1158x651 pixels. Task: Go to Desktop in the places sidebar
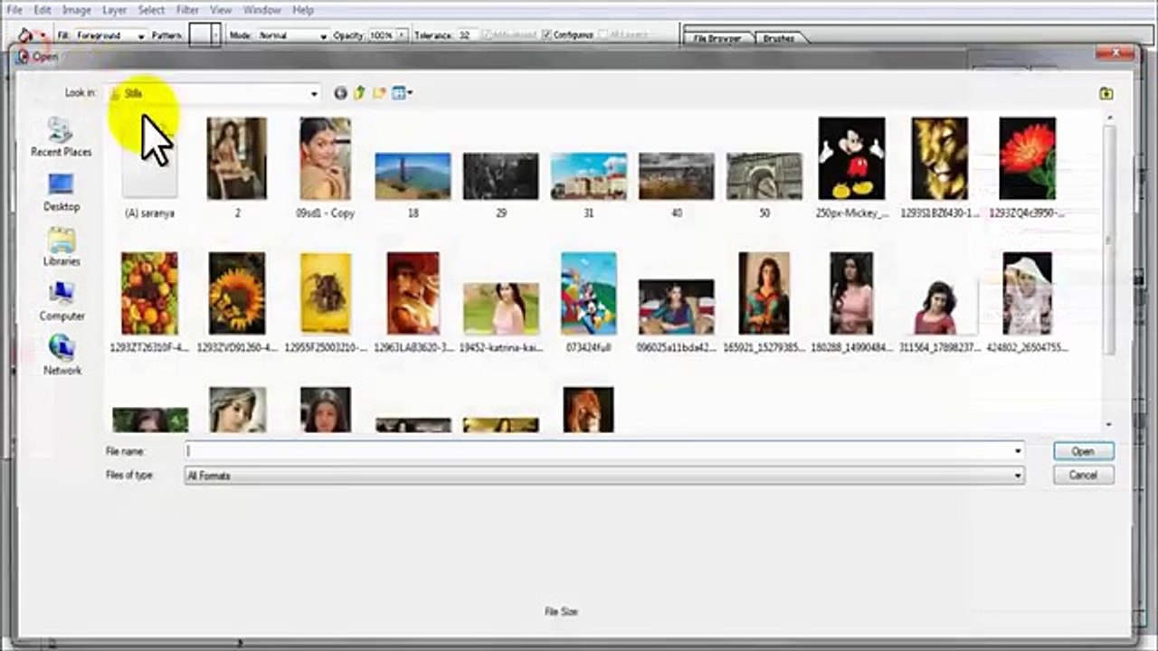tap(61, 193)
